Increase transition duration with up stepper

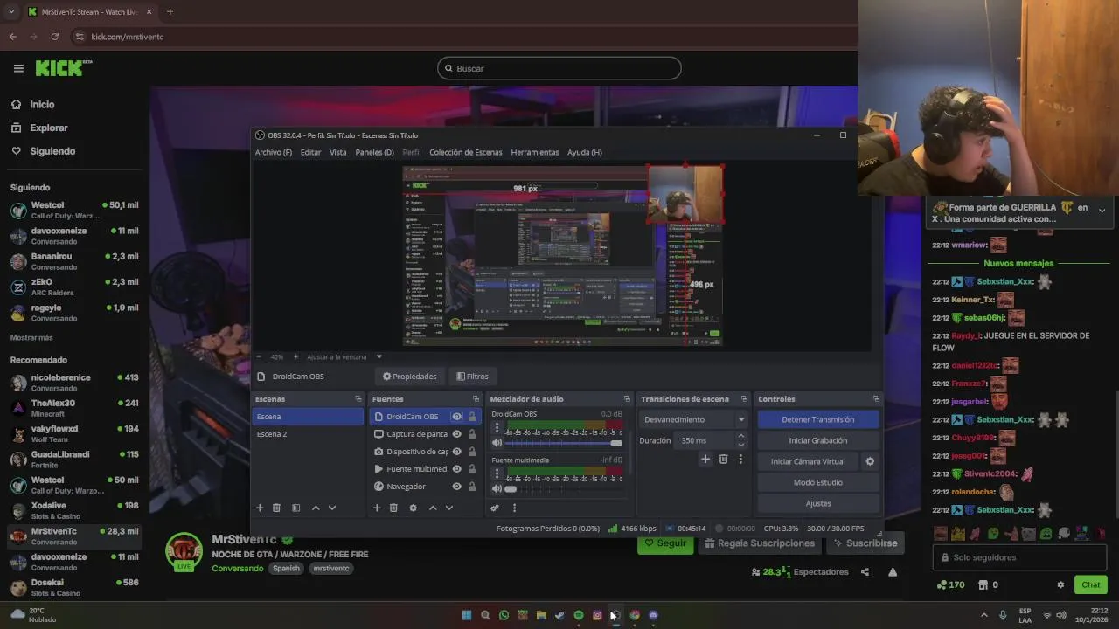click(741, 436)
